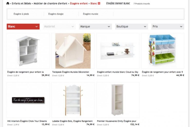Open the Blanc color dropdown
The height and width of the screenshot is (127, 190).
[x=23, y=26]
